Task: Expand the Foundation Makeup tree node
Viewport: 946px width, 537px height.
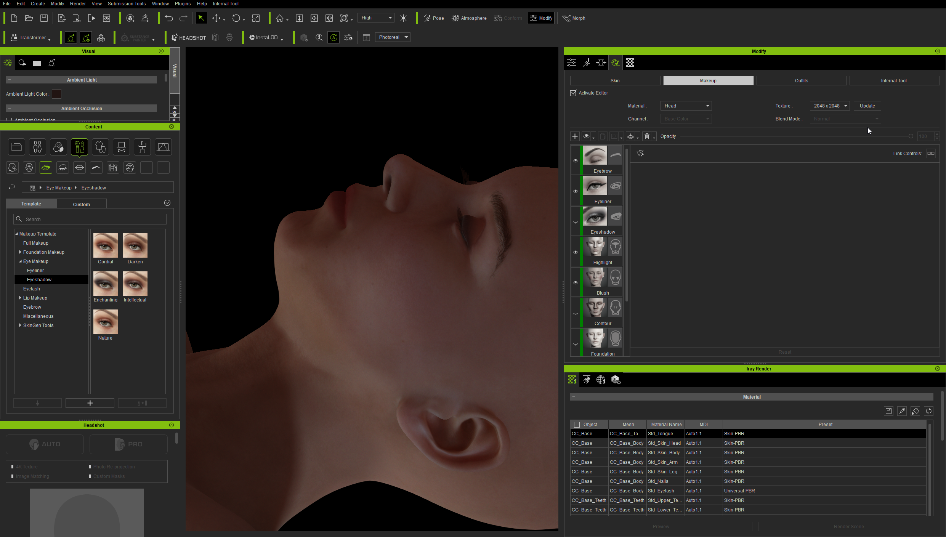Action: point(20,252)
